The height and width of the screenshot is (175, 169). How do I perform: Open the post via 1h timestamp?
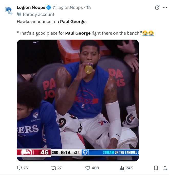click(x=89, y=8)
